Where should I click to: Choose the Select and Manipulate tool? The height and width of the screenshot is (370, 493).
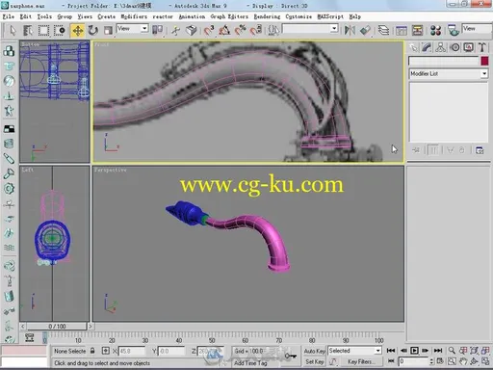pyautogui.click(x=175, y=31)
